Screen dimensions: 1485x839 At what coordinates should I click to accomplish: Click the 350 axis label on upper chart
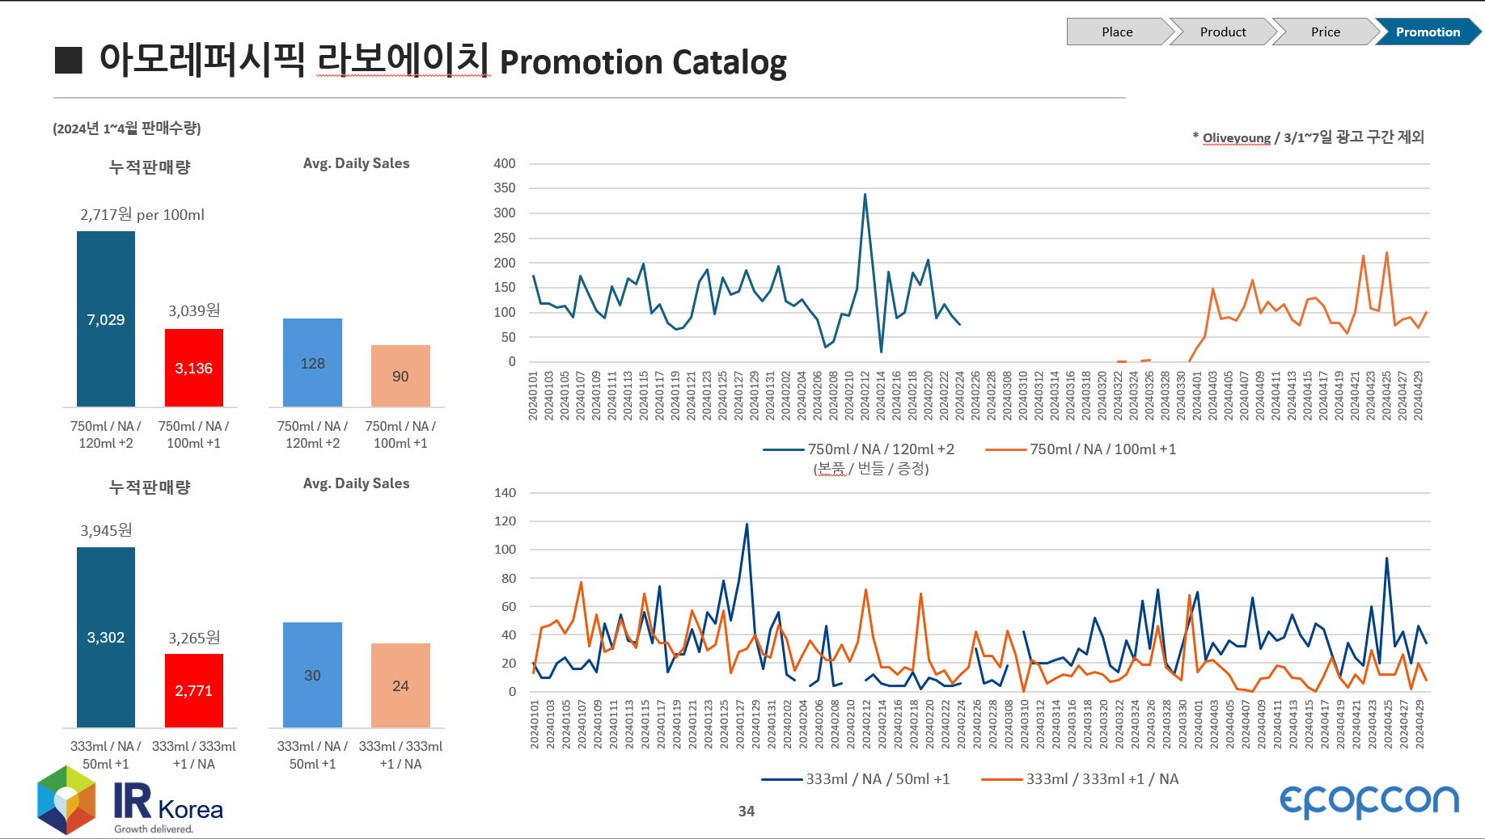tap(505, 188)
